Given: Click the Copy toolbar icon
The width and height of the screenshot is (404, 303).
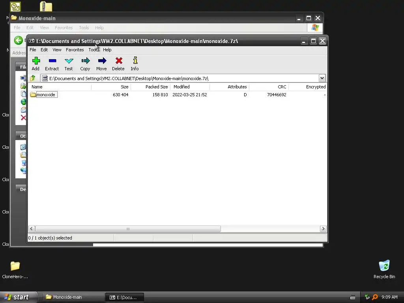Looking at the screenshot, I should coord(85,61).
